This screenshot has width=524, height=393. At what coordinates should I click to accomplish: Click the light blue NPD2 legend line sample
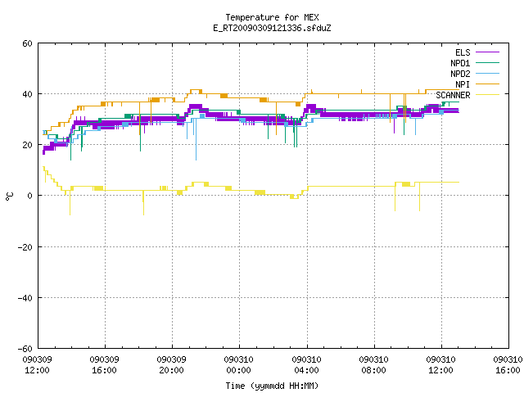[x=487, y=73]
